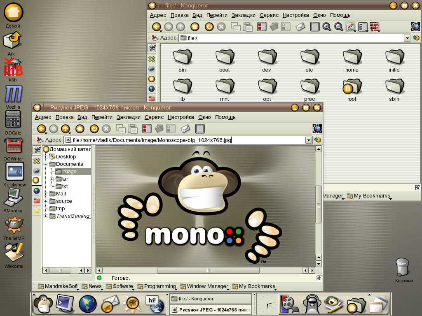Click the Home icon in JPEG window toolbar
422x316 pixels.
80,129
